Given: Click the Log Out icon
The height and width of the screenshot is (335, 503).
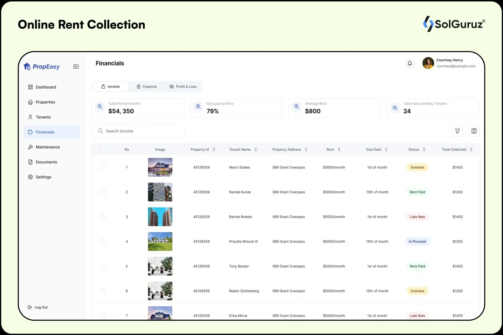Looking at the screenshot, I should tap(30, 307).
